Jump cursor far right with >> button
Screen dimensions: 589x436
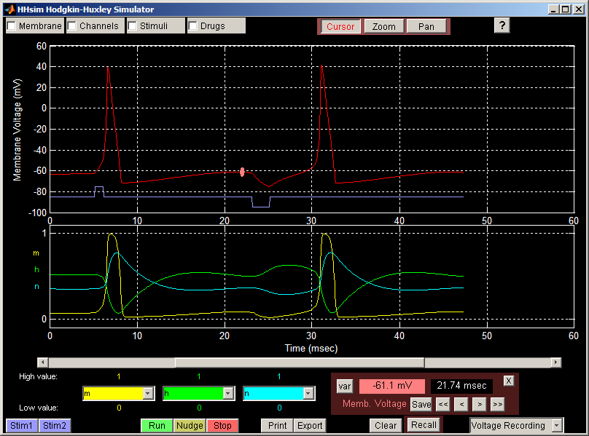click(497, 404)
